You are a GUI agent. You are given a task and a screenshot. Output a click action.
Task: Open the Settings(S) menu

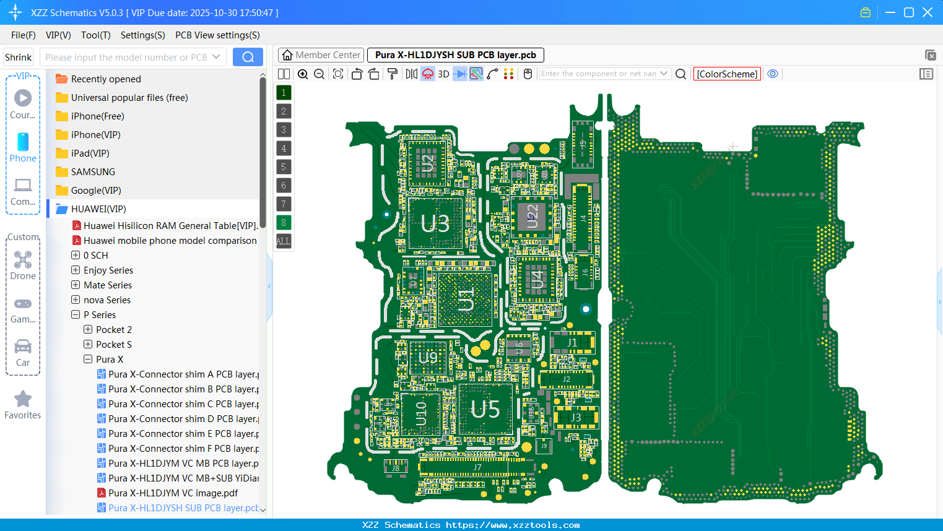point(143,35)
